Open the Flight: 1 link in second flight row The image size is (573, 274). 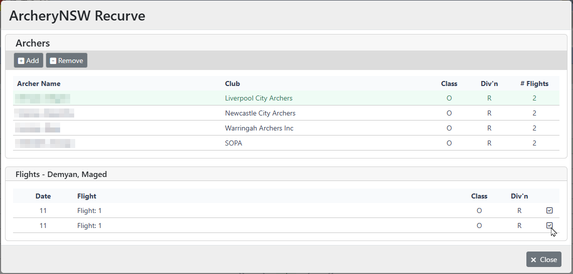pos(89,225)
